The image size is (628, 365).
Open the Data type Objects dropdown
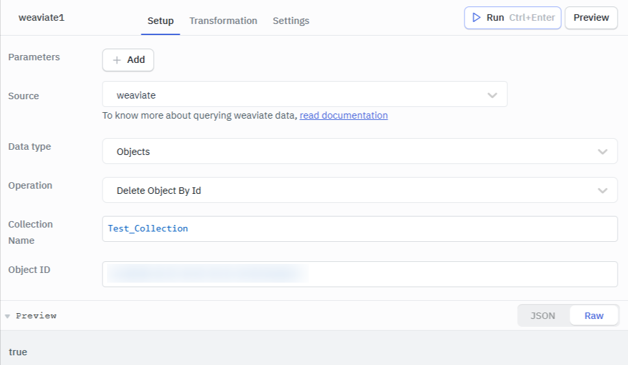click(x=359, y=151)
